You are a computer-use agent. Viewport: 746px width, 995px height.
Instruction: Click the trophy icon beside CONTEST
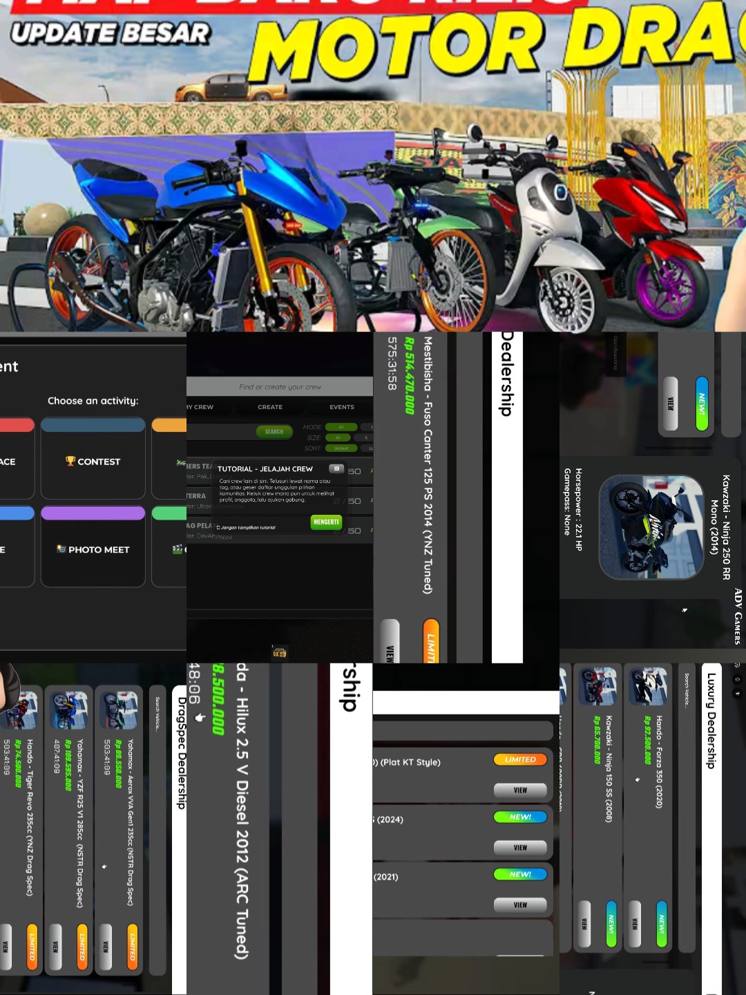click(x=70, y=461)
